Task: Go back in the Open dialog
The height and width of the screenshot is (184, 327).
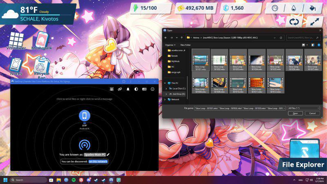Action: coord(166,38)
